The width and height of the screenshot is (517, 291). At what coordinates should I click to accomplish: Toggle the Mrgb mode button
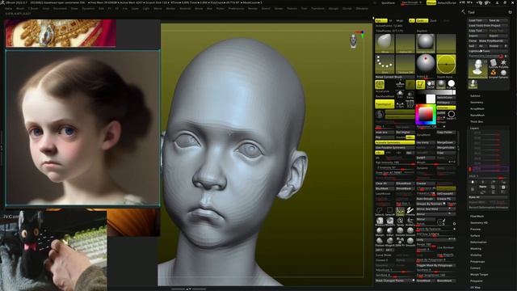coord(400,20)
